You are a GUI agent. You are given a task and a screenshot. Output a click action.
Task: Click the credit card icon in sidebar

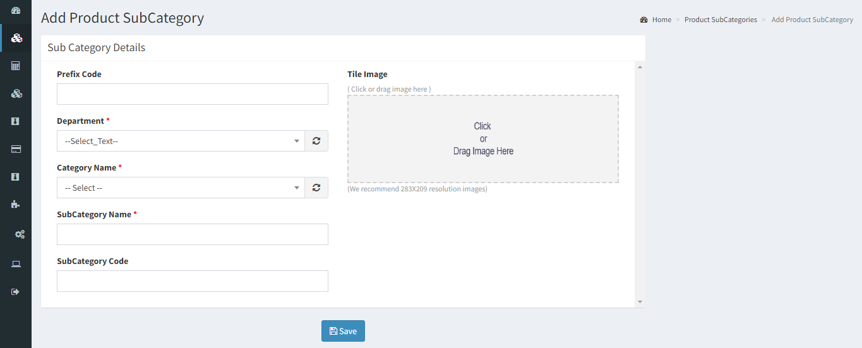point(16,149)
